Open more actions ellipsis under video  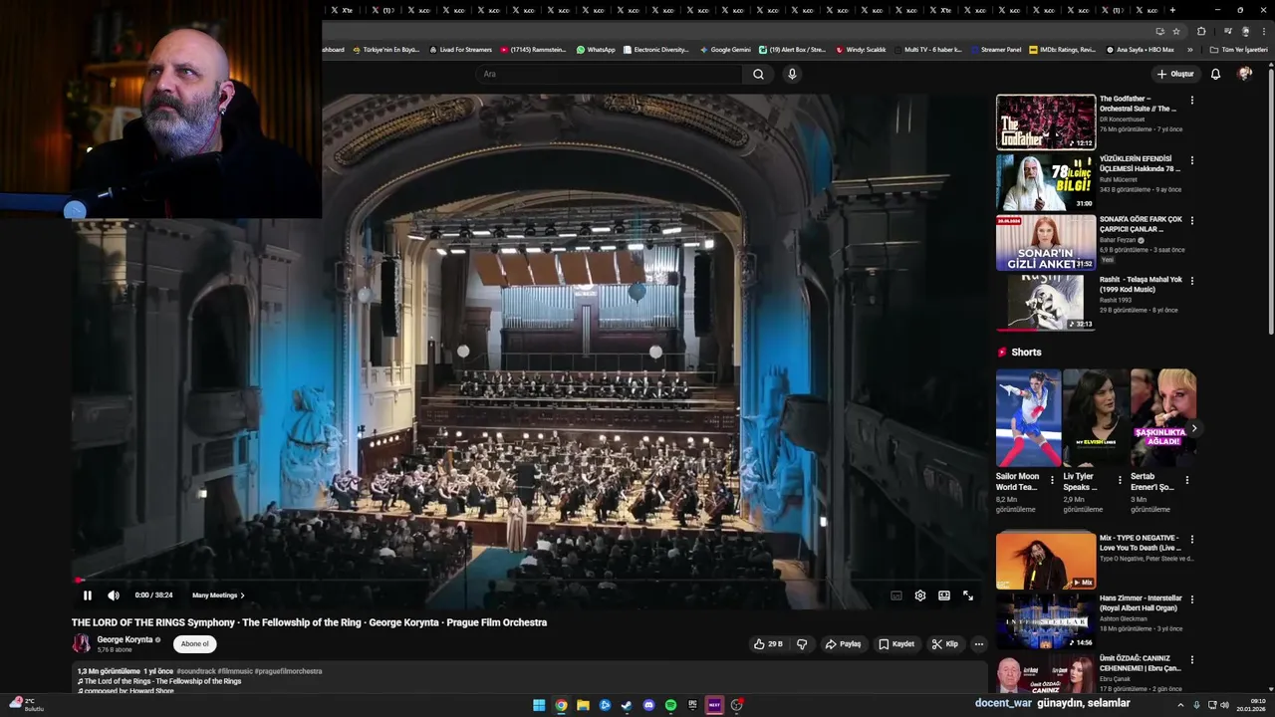[x=978, y=644]
